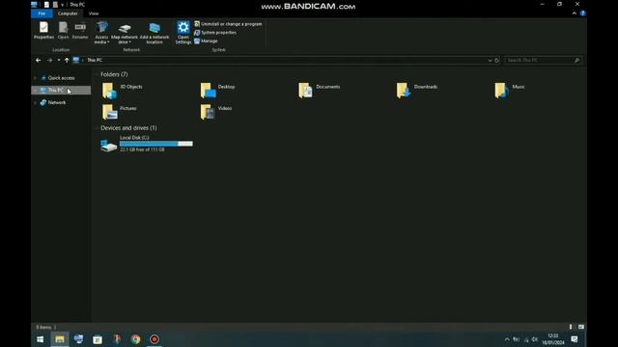Viewport: 618px width, 347px height.
Task: Open Google Chrome from the taskbar
Action: pos(135,339)
